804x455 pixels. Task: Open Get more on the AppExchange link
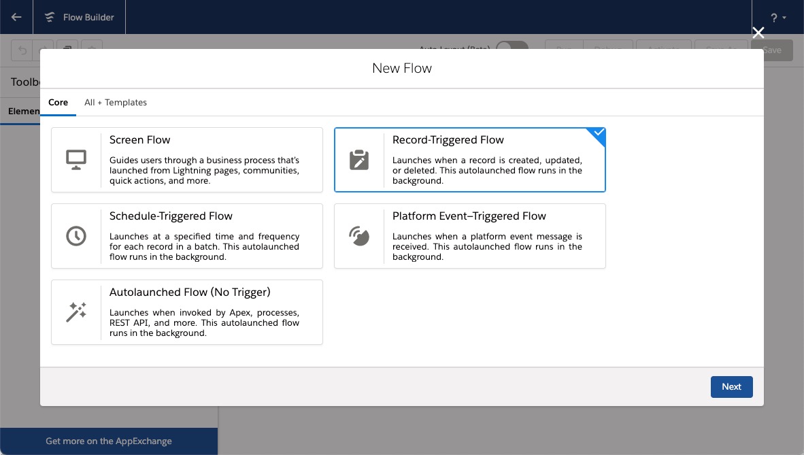109,441
